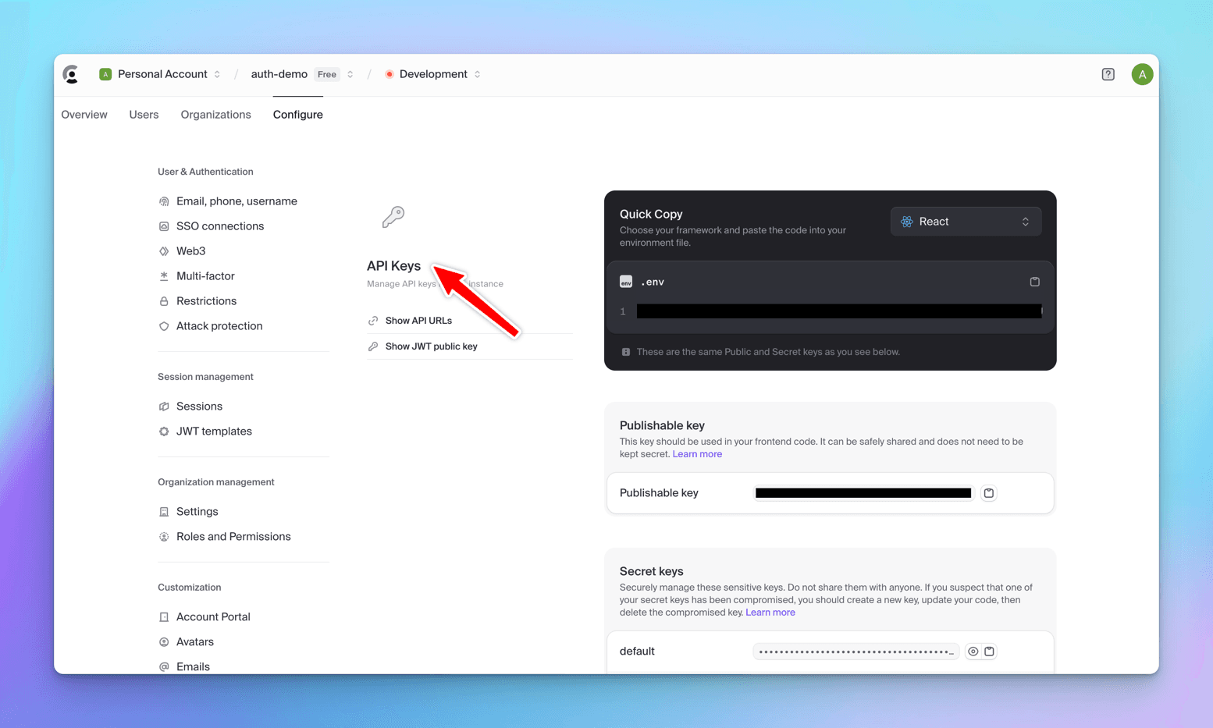Expand the auth-demo application switcher
This screenshot has width=1213, height=728.
pos(350,74)
